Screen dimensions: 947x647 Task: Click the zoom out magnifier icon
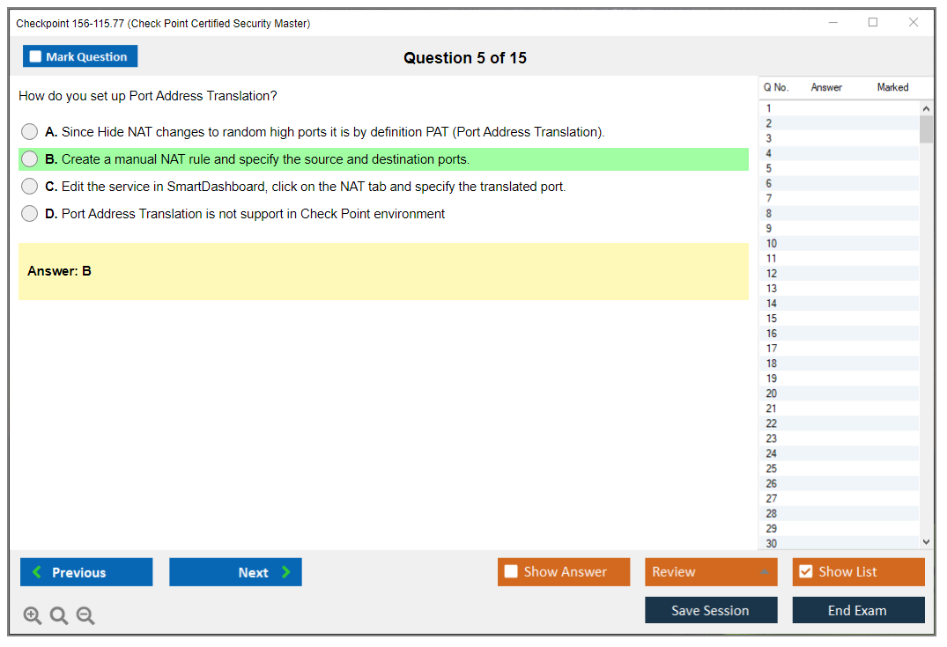click(85, 616)
